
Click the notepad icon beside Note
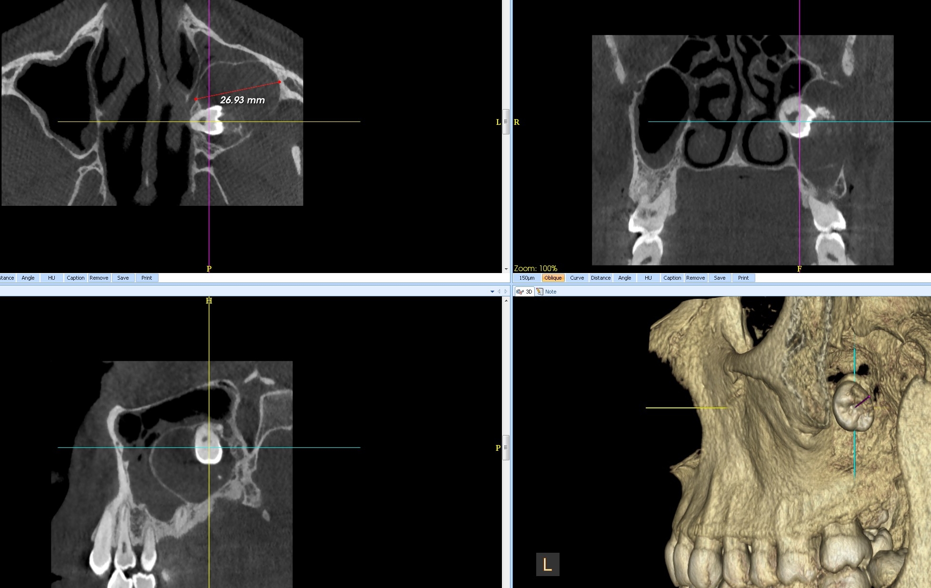540,291
